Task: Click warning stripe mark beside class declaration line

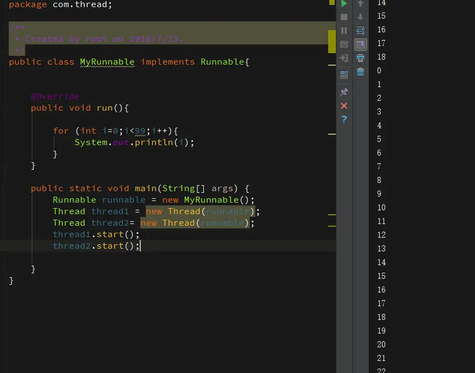Action: (332, 65)
